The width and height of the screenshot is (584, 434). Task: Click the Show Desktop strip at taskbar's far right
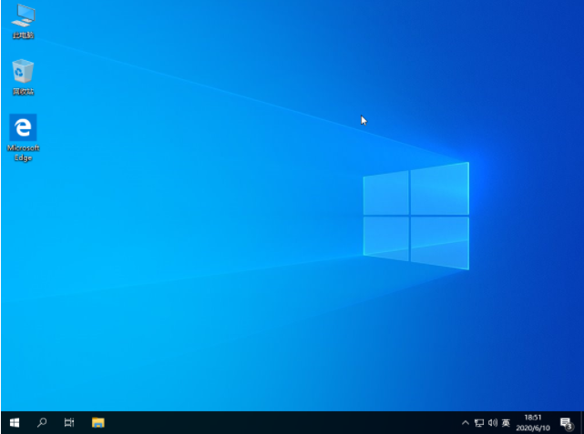point(581,423)
